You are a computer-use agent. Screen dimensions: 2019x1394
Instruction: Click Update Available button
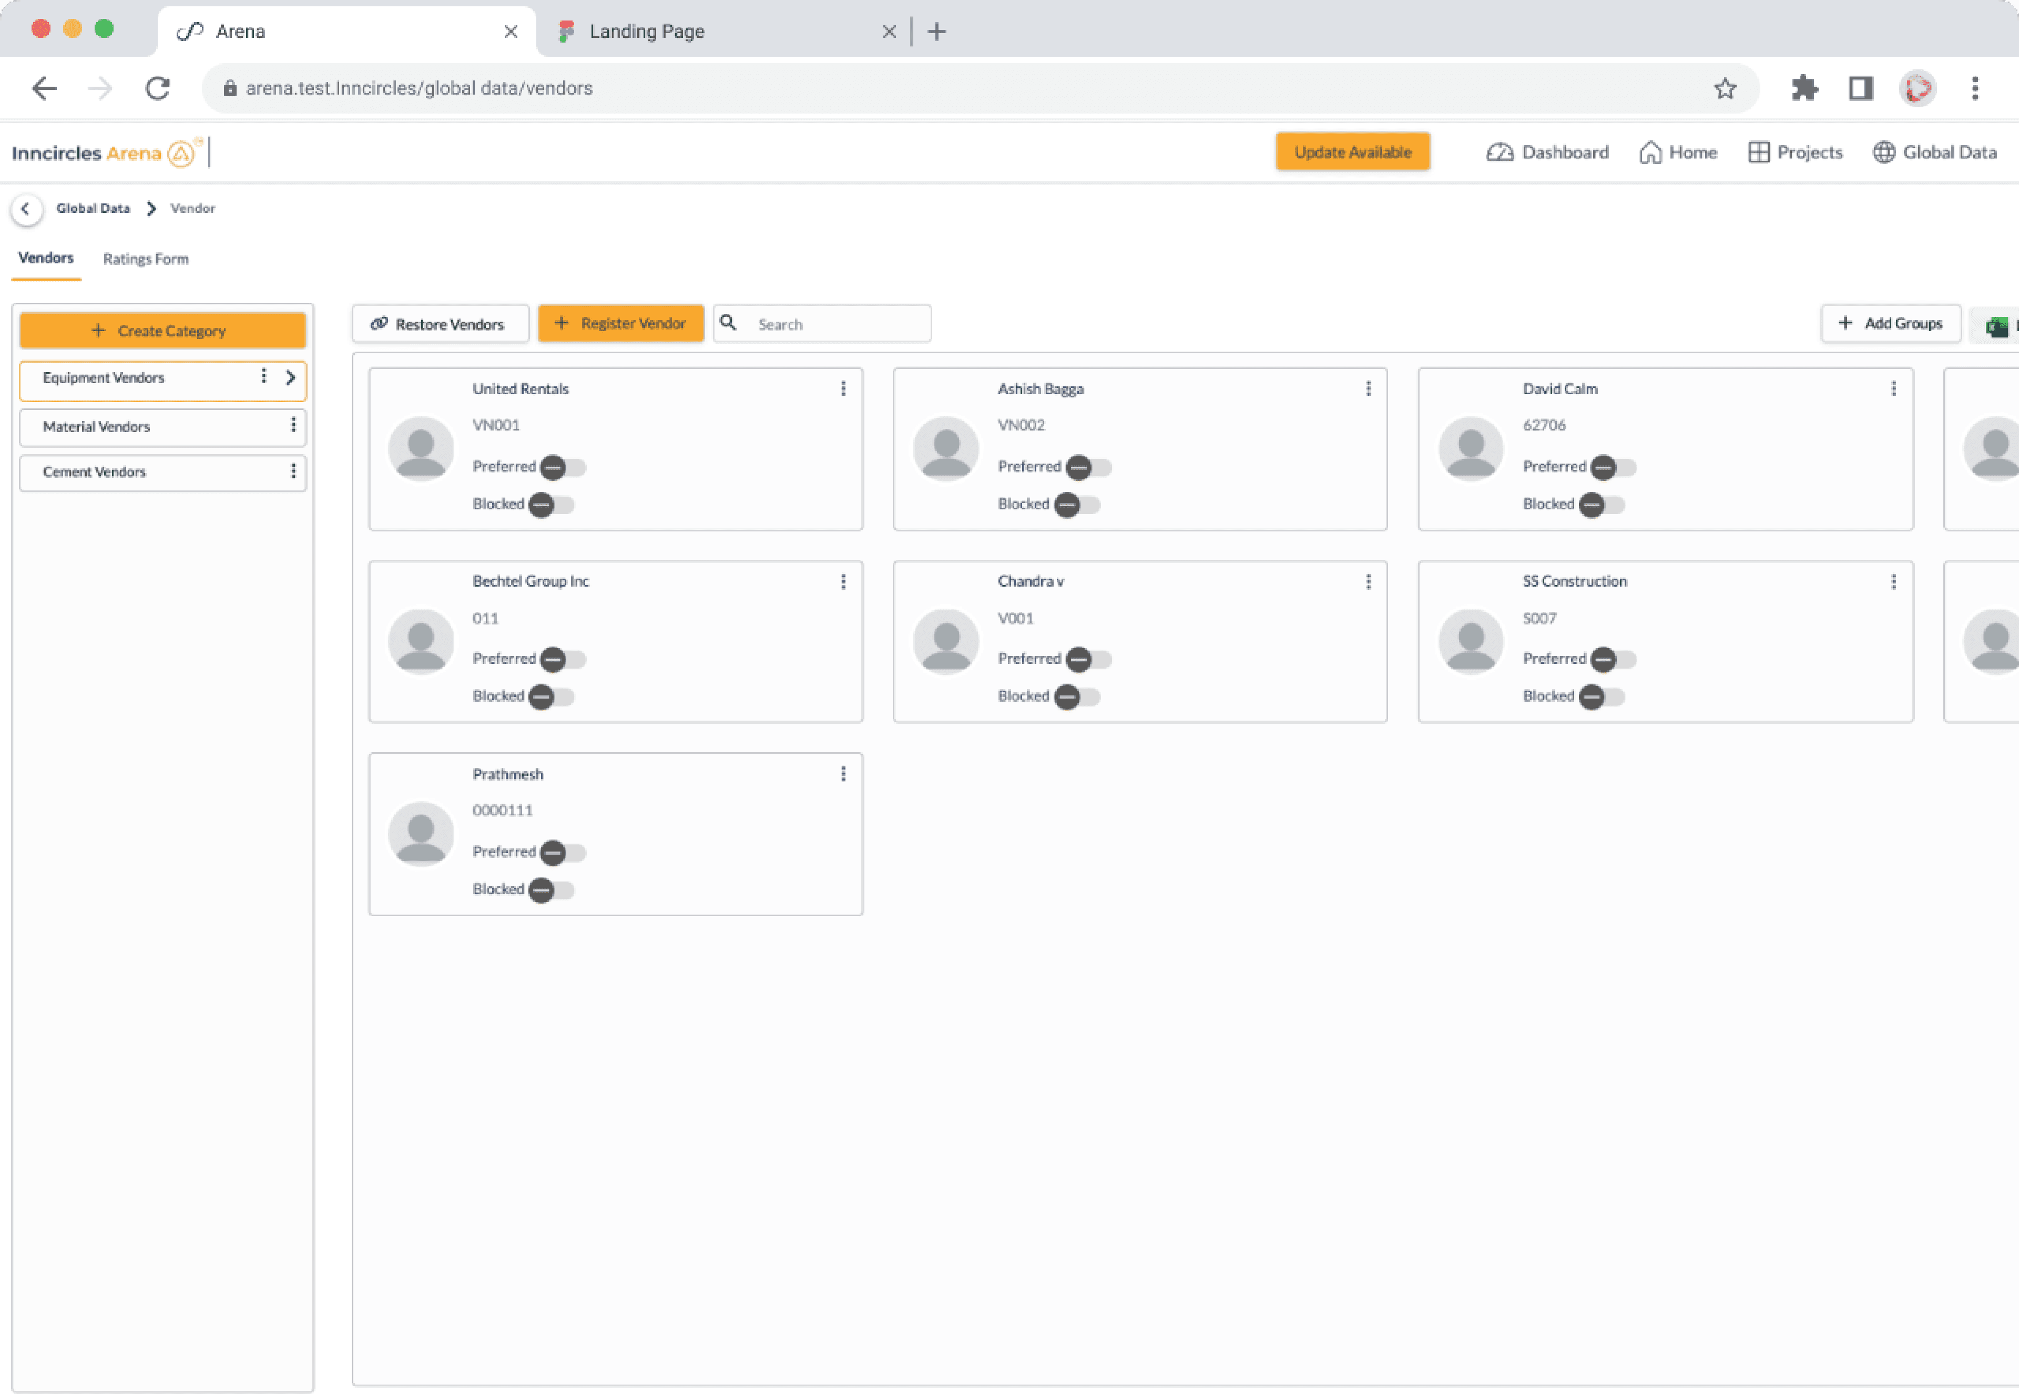click(x=1352, y=152)
